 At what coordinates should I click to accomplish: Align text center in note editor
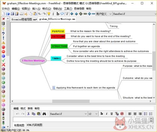coord(135,114)
